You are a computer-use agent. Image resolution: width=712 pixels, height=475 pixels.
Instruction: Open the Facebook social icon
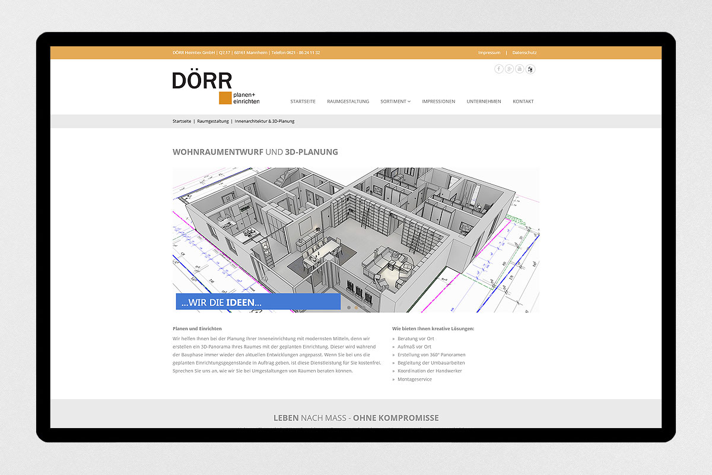pyautogui.click(x=498, y=69)
